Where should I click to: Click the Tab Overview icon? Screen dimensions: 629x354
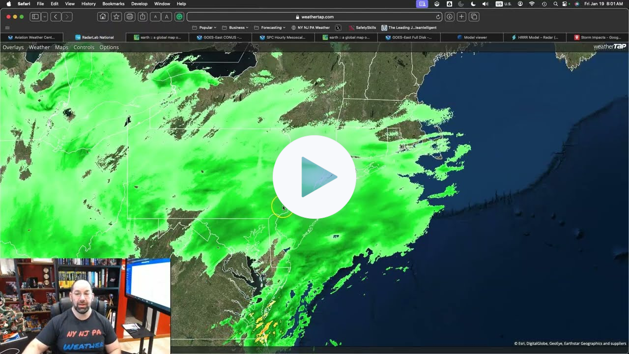click(x=473, y=16)
